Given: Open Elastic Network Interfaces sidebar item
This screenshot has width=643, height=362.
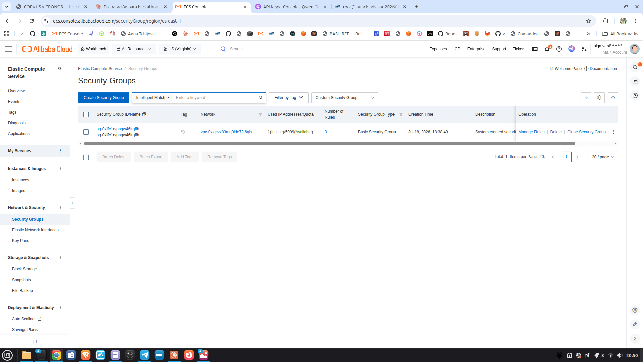Looking at the screenshot, I should click(x=35, y=230).
